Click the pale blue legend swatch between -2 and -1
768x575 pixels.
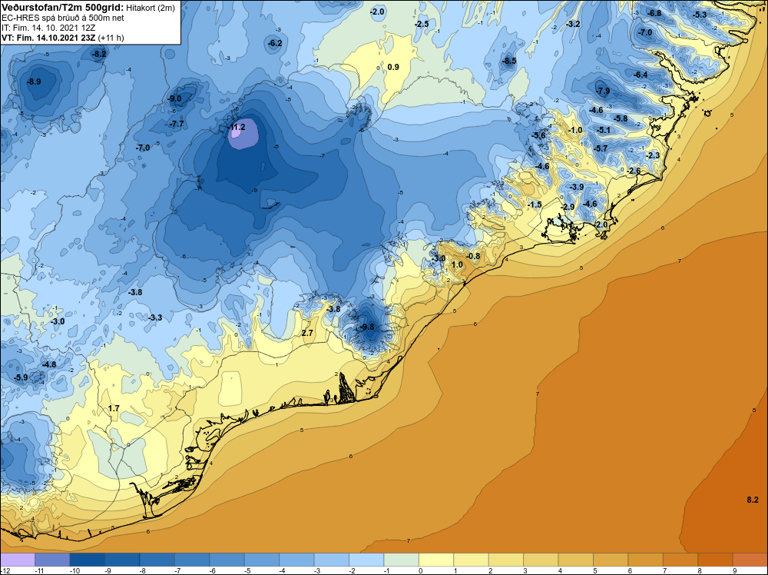tap(366, 560)
